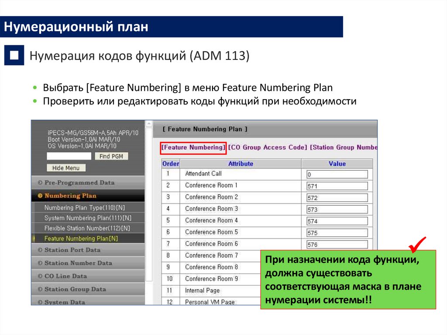Click the Conference Room 1 value field
Screen dimensions: 447x335
point(337,186)
